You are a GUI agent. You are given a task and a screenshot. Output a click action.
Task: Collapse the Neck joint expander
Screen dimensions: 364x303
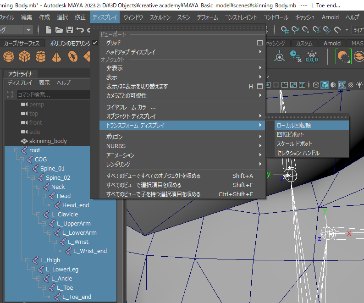[x=39, y=187]
